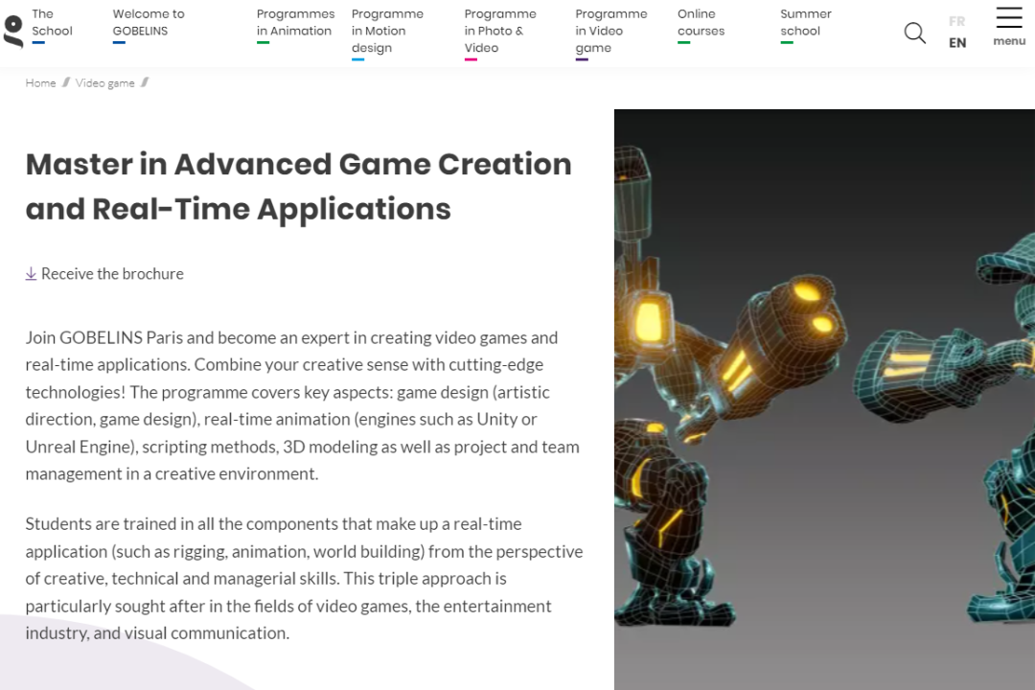Image resolution: width=1035 pixels, height=690 pixels.
Task: Open the hamburger menu
Action: [1009, 27]
